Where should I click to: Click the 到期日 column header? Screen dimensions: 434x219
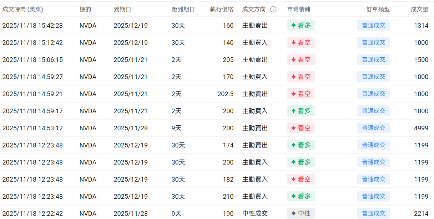tap(122, 9)
